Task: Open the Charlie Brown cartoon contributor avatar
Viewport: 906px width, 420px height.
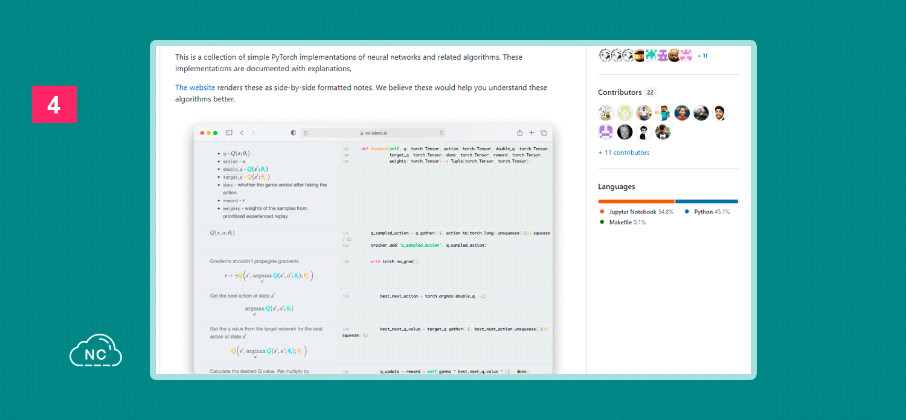Action: 606,113
